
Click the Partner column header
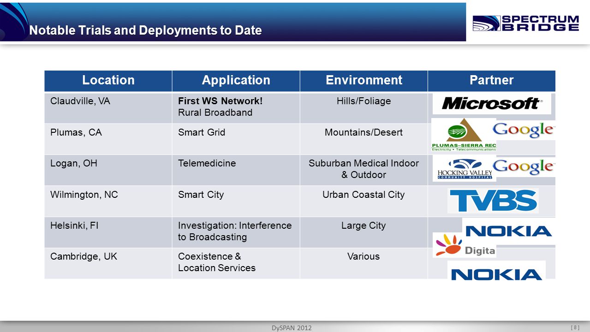(492, 81)
